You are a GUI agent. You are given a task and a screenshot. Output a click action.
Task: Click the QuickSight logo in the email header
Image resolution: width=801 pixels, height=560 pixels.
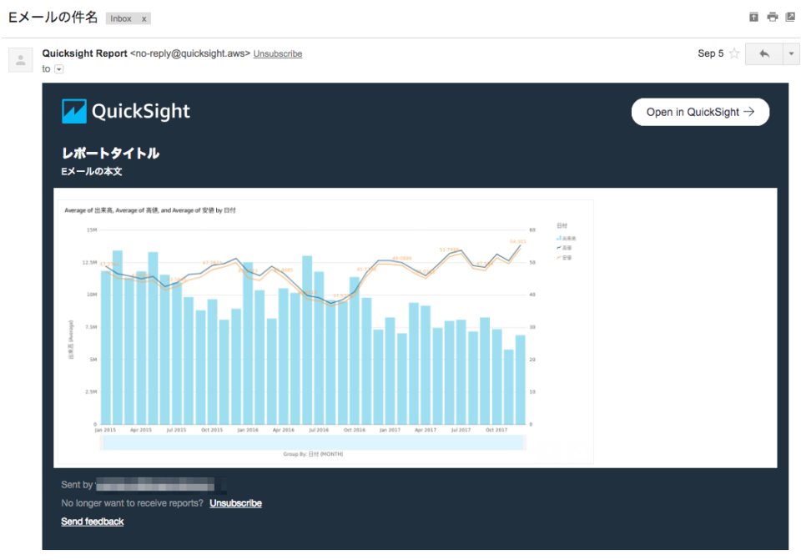[125, 110]
